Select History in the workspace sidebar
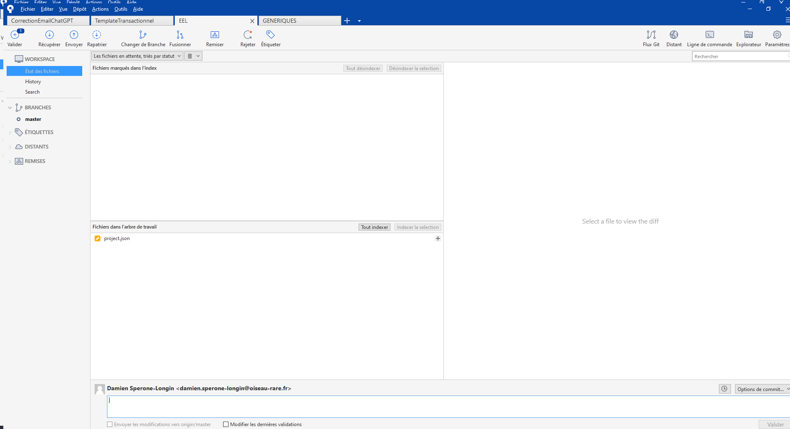790x429 pixels. click(33, 82)
